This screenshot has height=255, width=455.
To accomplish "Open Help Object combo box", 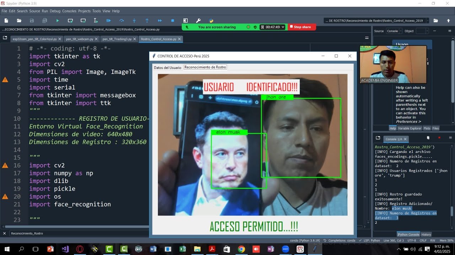I will tap(422, 31).
